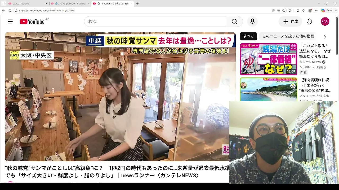Screen dimensions: 339x190
Task: Show more filter chips with right chevron
Action: click(x=325, y=36)
